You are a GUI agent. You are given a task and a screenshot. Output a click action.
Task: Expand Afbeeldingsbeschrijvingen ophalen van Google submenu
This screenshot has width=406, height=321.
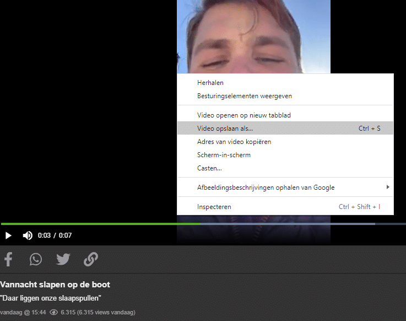click(x=285, y=187)
